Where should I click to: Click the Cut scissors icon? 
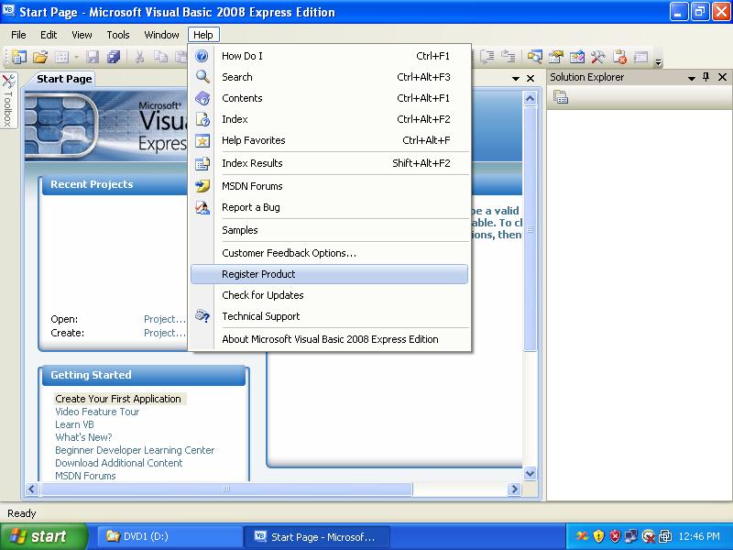pyautogui.click(x=139, y=57)
